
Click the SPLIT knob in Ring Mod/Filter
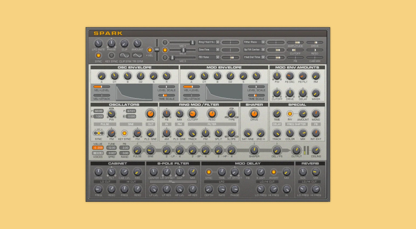coord(218,133)
